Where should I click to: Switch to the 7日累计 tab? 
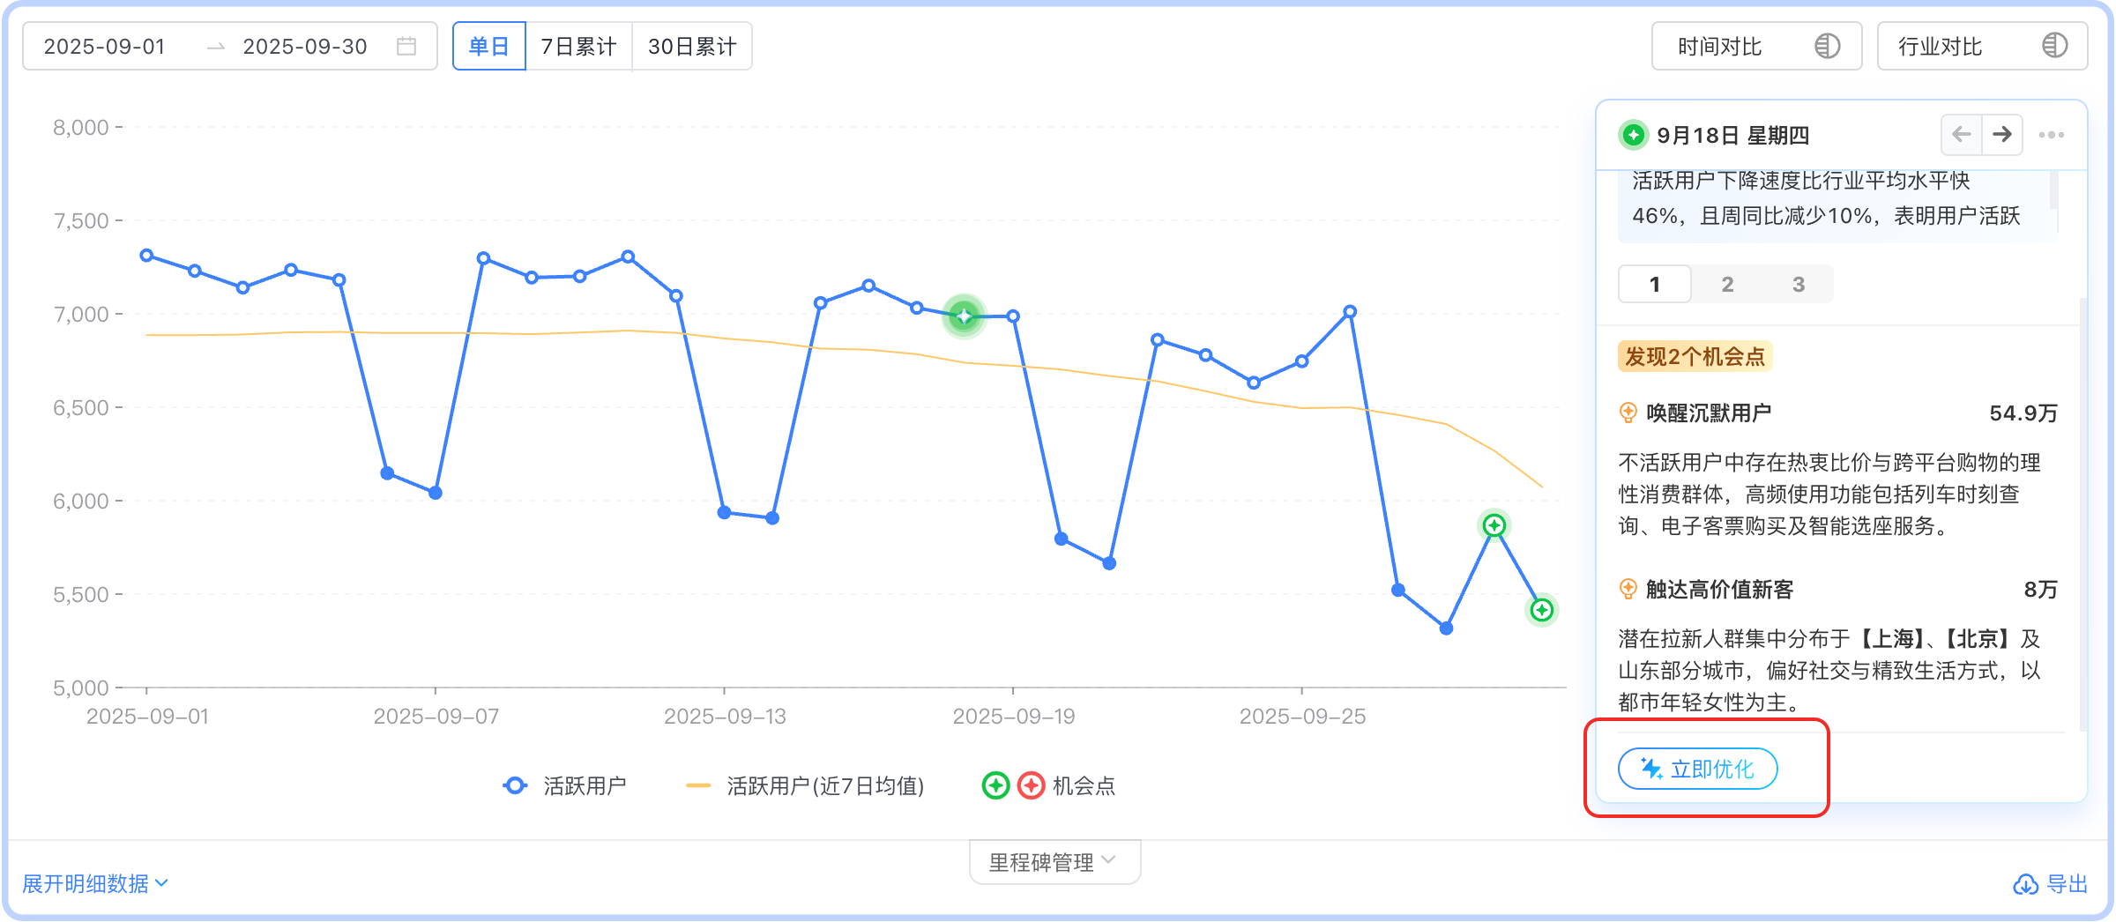click(578, 47)
